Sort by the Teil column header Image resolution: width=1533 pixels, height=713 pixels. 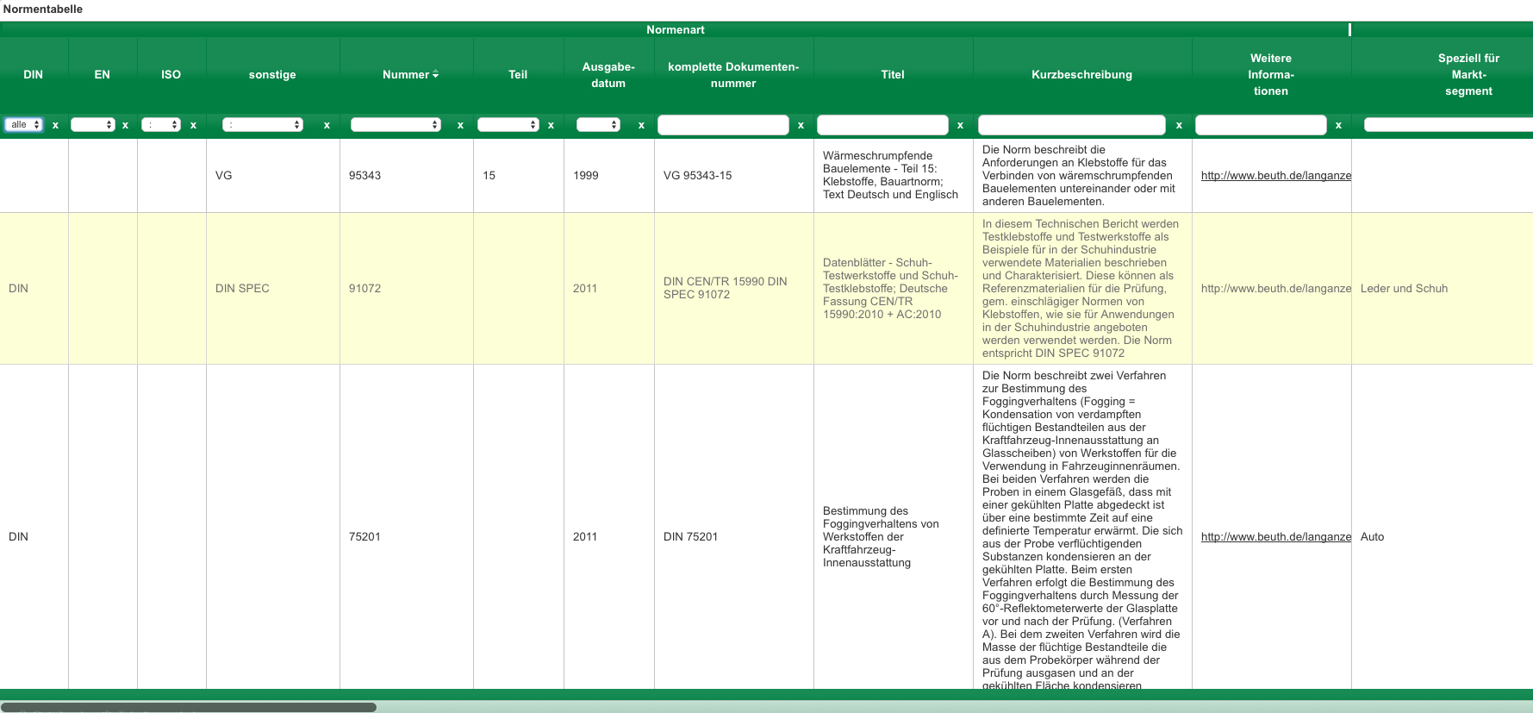518,75
